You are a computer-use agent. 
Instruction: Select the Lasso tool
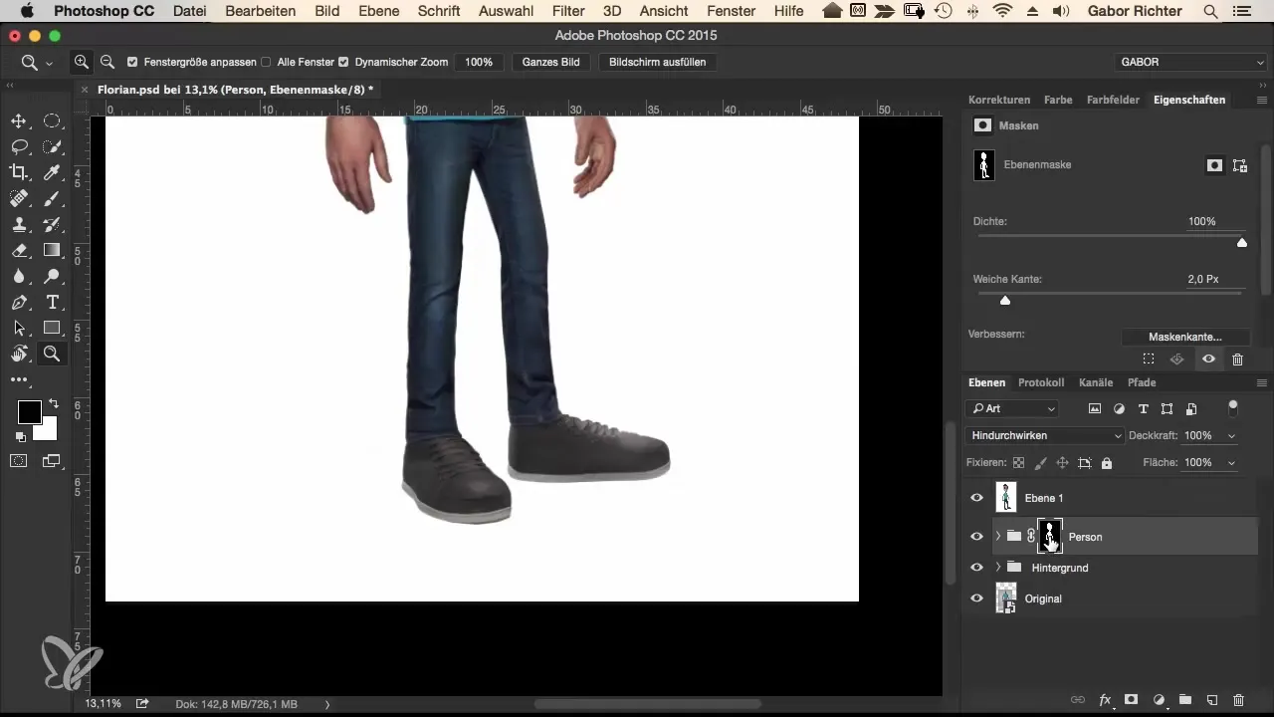pyautogui.click(x=19, y=147)
